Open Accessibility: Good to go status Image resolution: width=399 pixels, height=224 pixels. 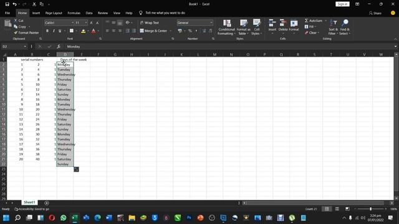pos(32,209)
